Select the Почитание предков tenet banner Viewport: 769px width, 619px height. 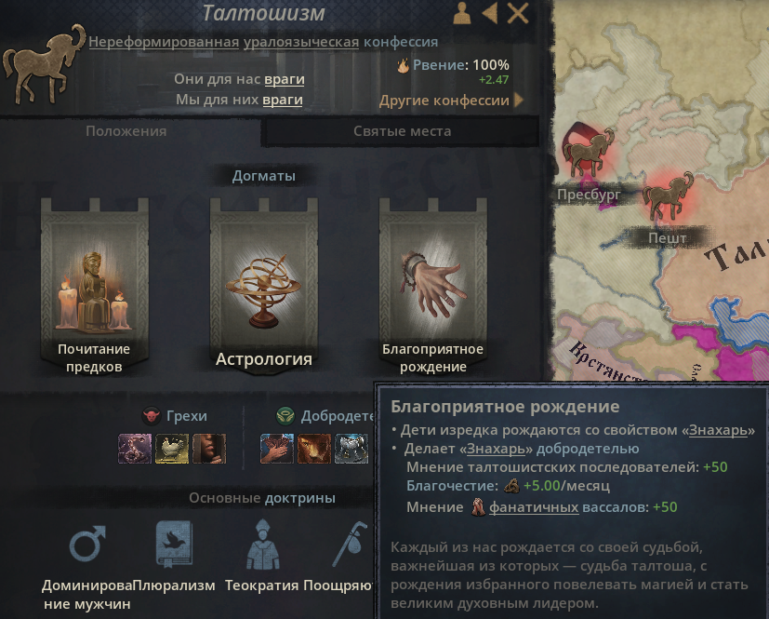(x=94, y=287)
